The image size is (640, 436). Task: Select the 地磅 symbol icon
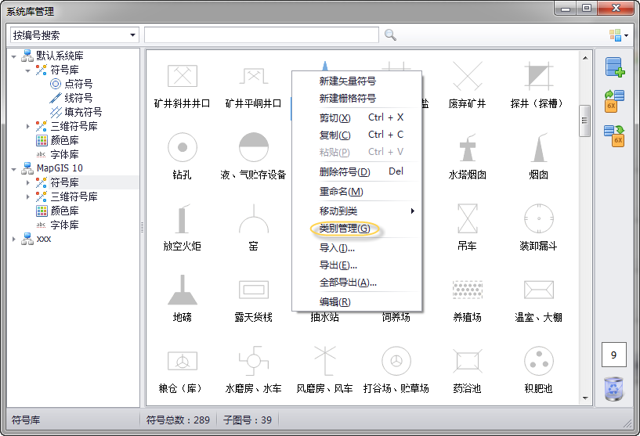tap(182, 290)
